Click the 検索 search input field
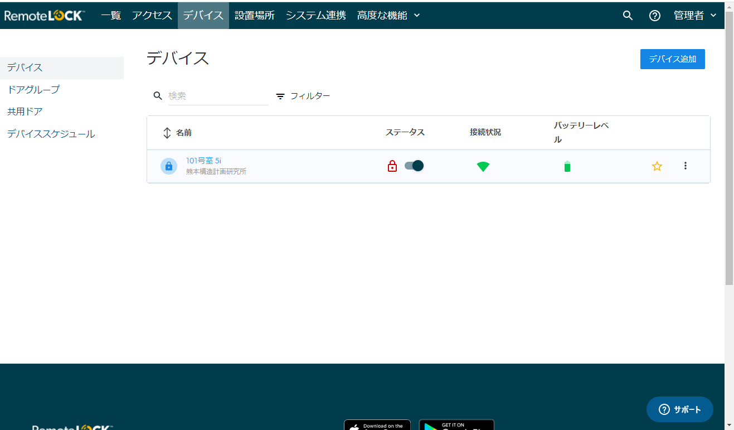734x430 pixels. click(218, 96)
